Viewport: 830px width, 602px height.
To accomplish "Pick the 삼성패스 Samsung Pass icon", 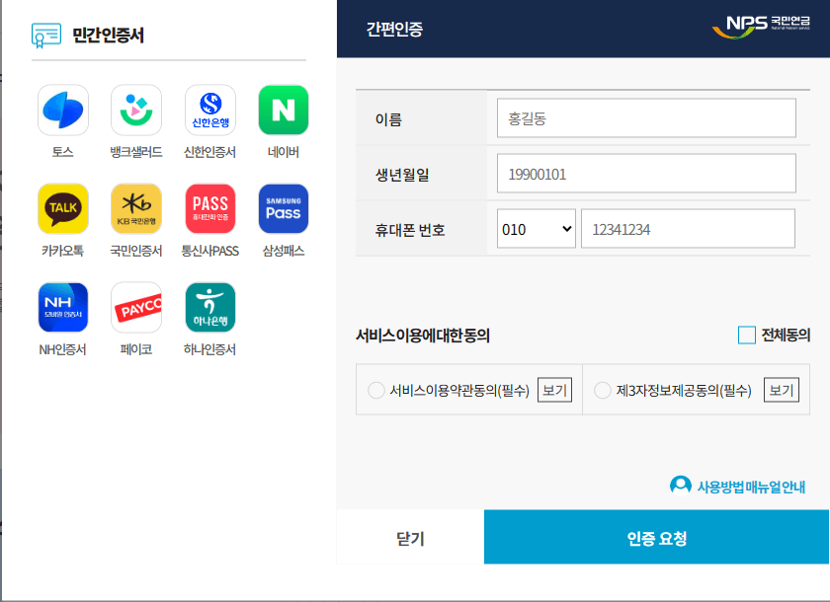I will [283, 208].
